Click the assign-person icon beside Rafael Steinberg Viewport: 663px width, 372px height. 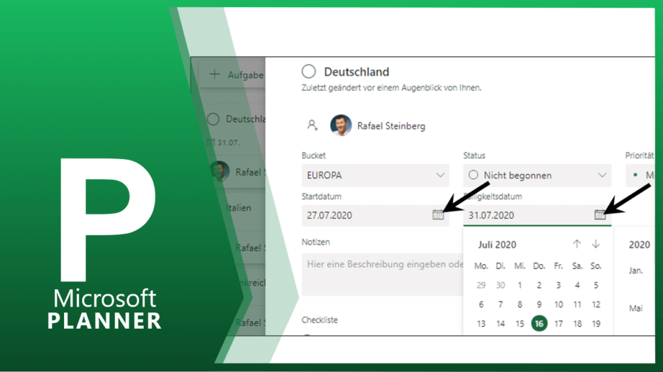(313, 126)
